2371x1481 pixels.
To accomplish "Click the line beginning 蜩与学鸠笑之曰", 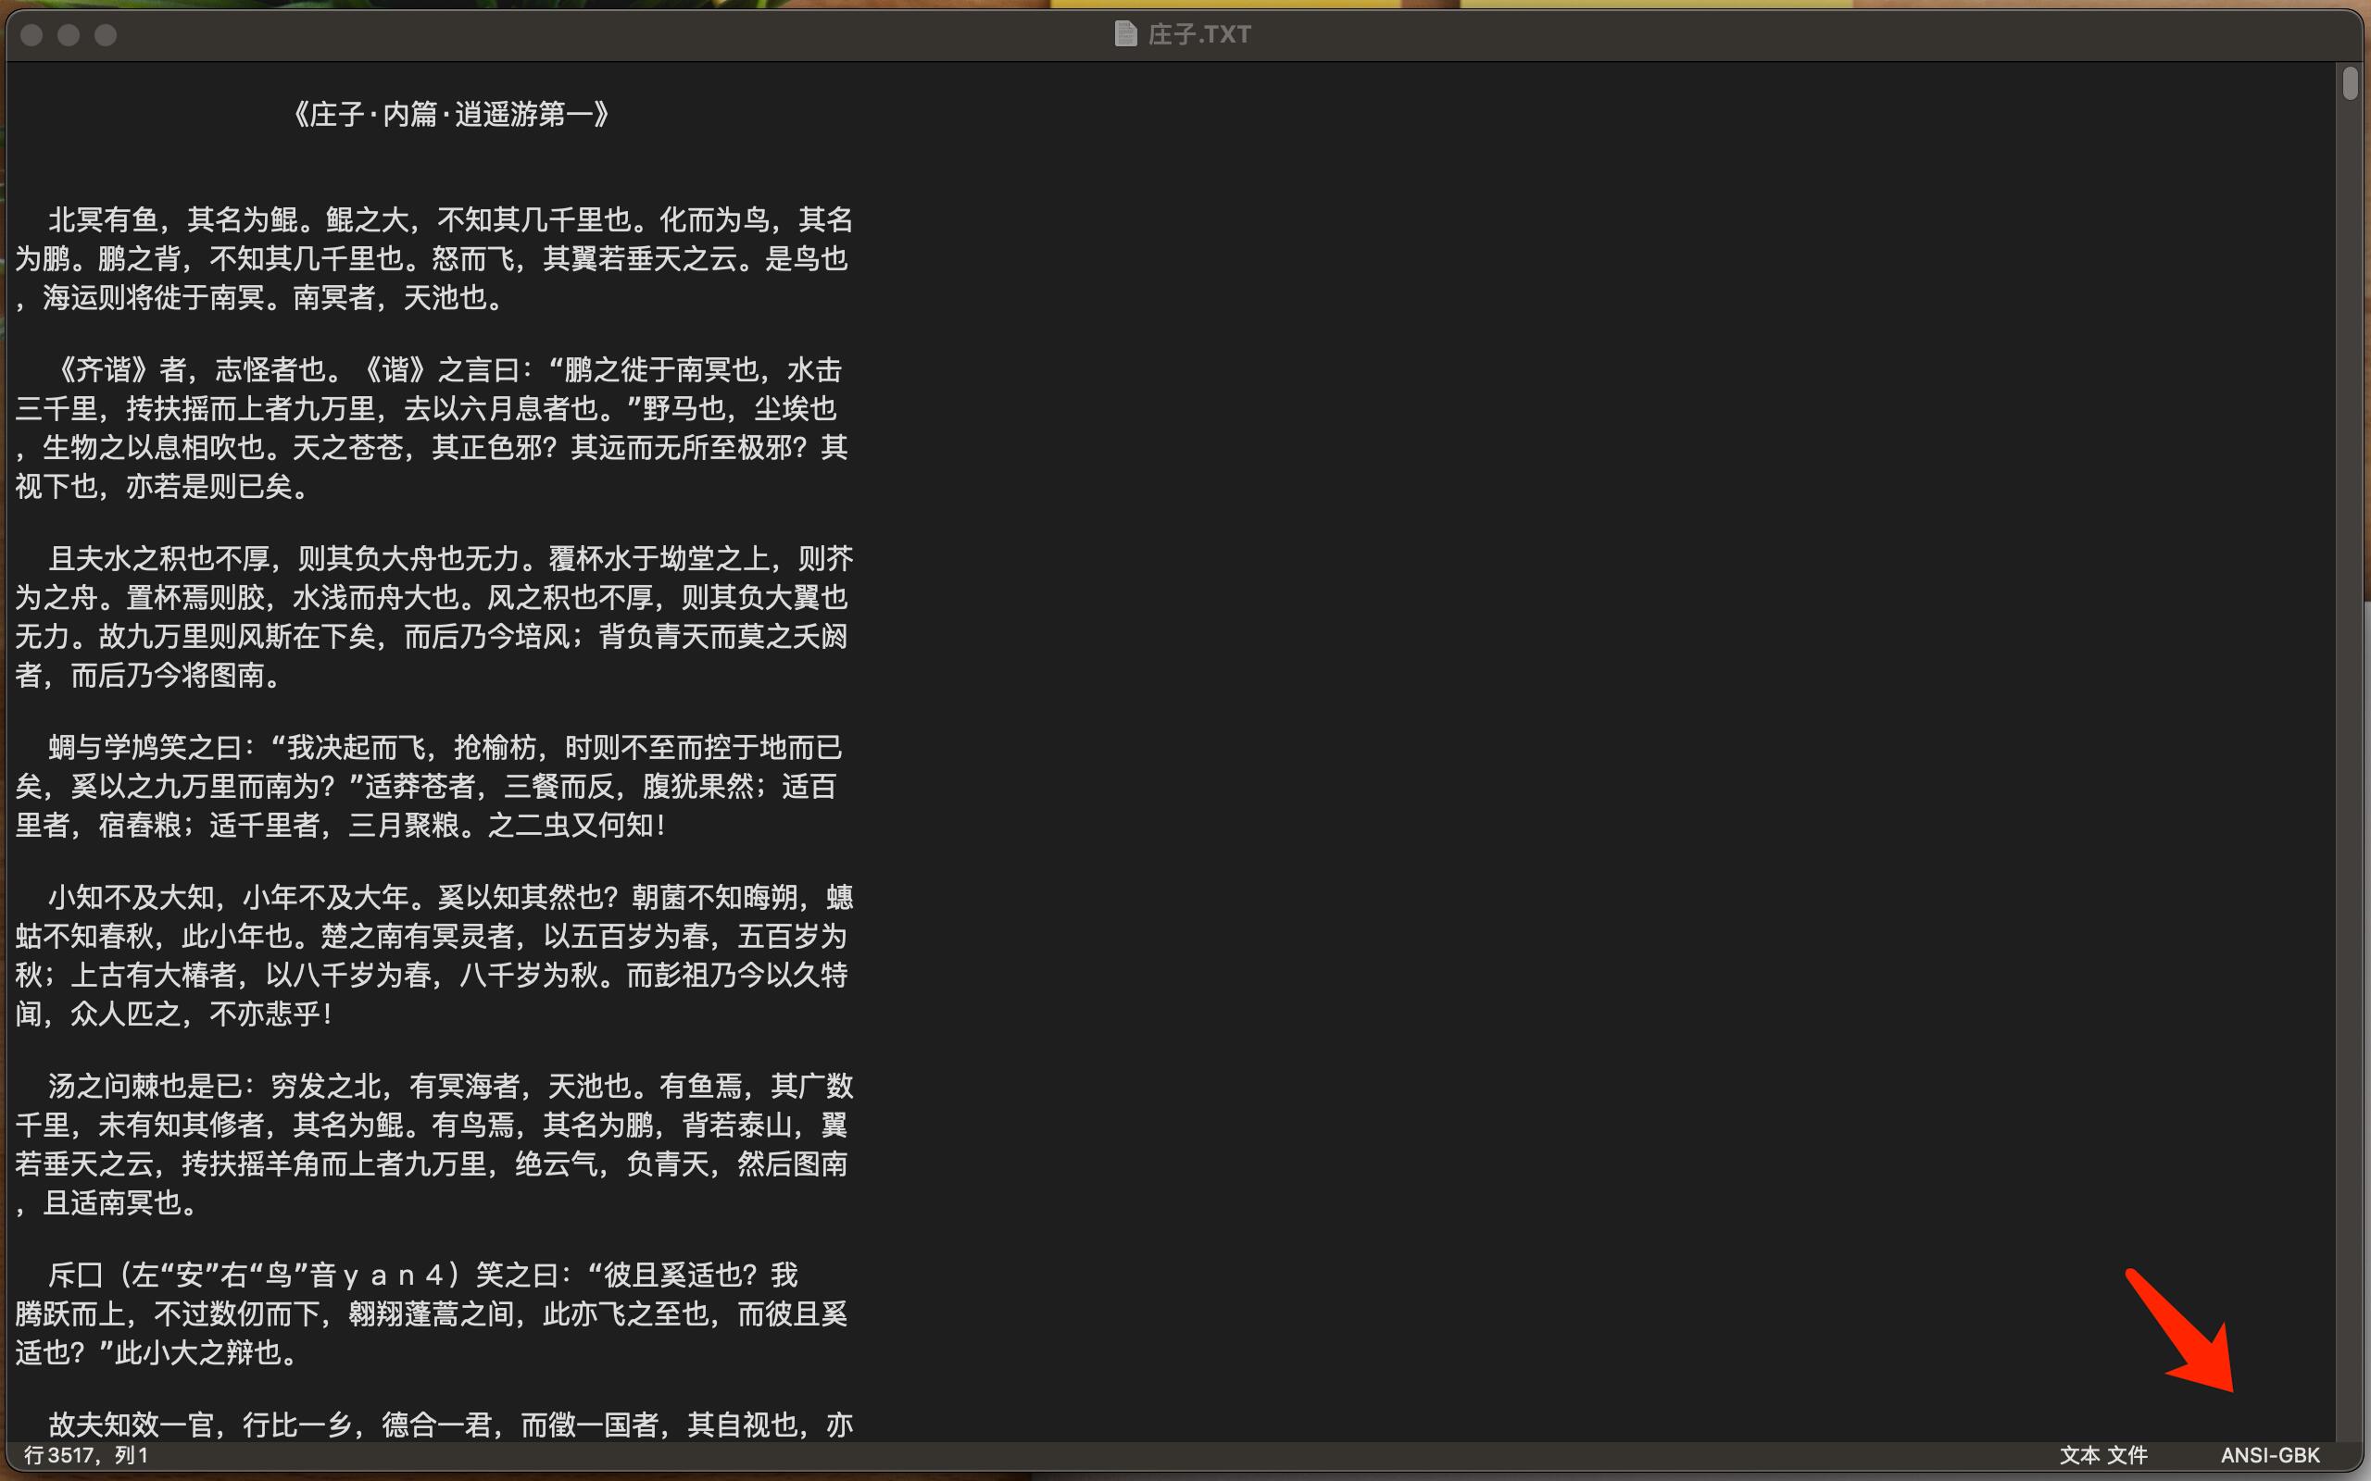I will coord(445,748).
